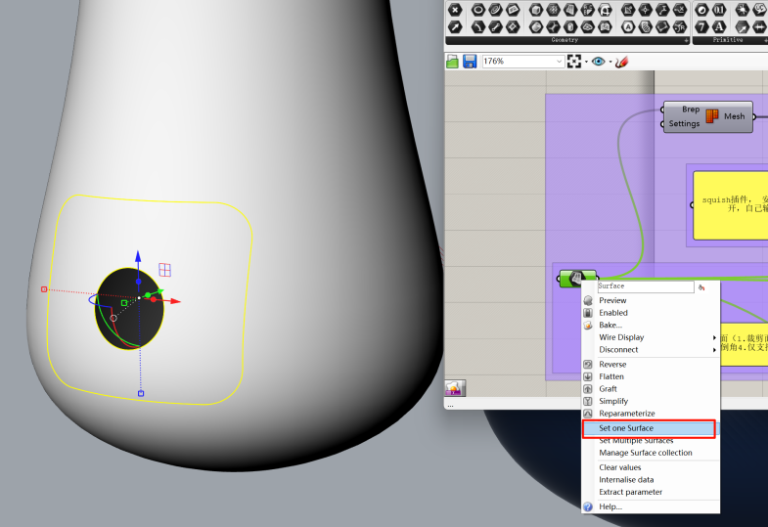
Task: Click the Mesh component icon
Action: [x=712, y=116]
